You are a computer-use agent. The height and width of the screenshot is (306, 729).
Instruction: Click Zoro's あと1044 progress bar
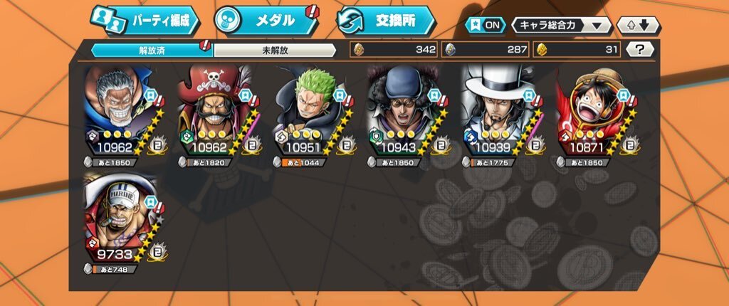pos(300,162)
